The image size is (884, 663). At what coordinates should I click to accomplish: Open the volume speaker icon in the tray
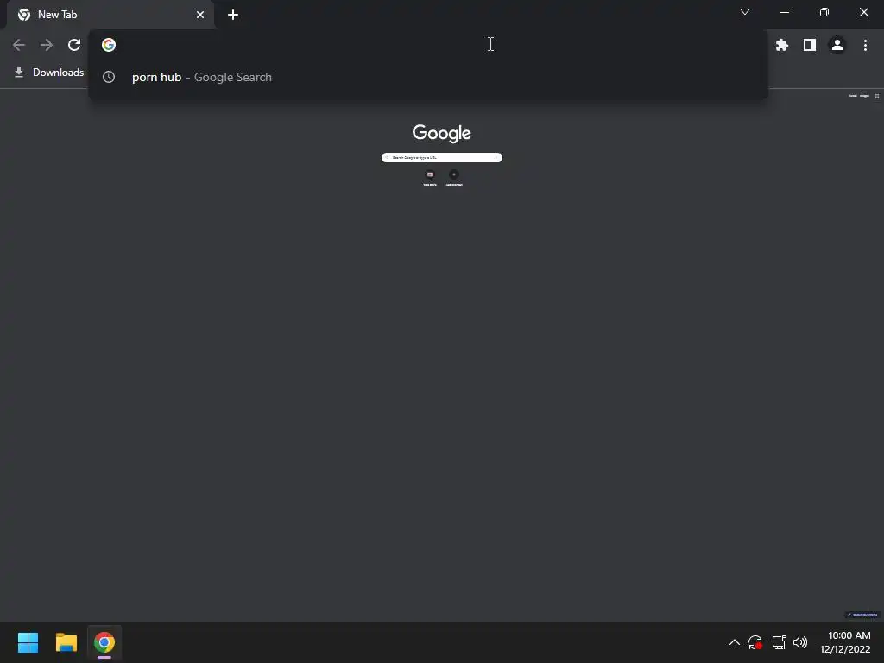(800, 642)
